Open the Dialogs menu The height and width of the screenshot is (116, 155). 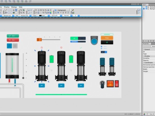(x=14, y=7)
